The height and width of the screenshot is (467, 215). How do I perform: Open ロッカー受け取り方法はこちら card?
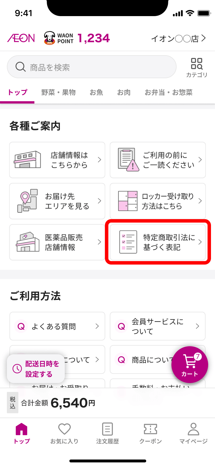pyautogui.click(x=158, y=201)
